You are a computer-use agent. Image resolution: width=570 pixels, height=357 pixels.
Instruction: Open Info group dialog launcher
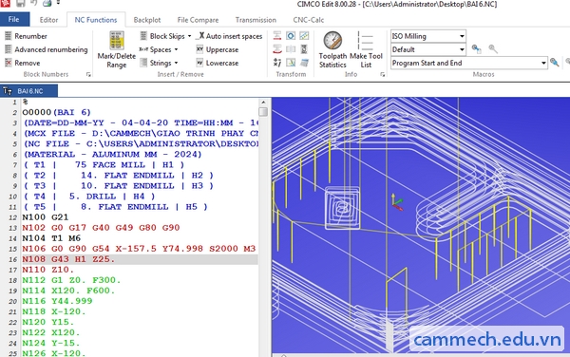[x=383, y=74]
